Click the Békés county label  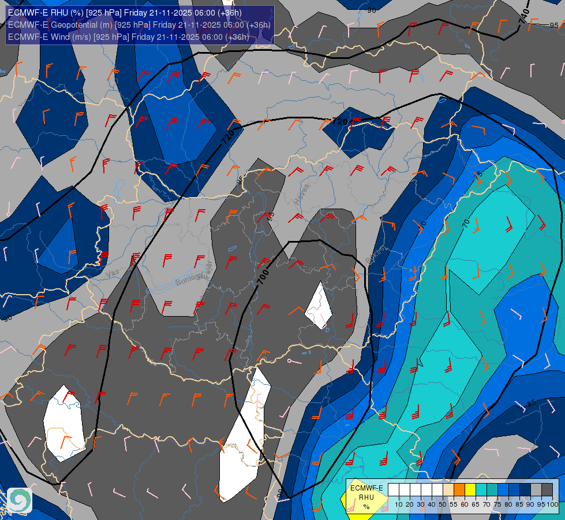coord(375,255)
